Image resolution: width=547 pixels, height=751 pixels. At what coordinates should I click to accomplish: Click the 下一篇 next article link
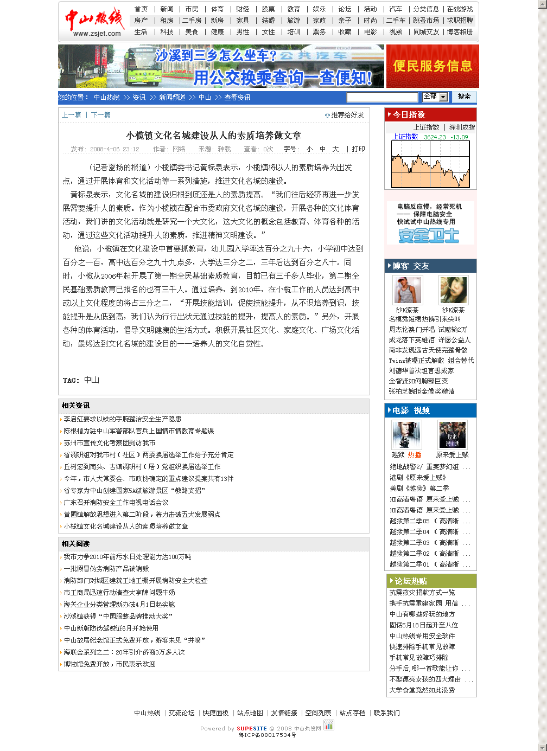pyautogui.click(x=100, y=115)
